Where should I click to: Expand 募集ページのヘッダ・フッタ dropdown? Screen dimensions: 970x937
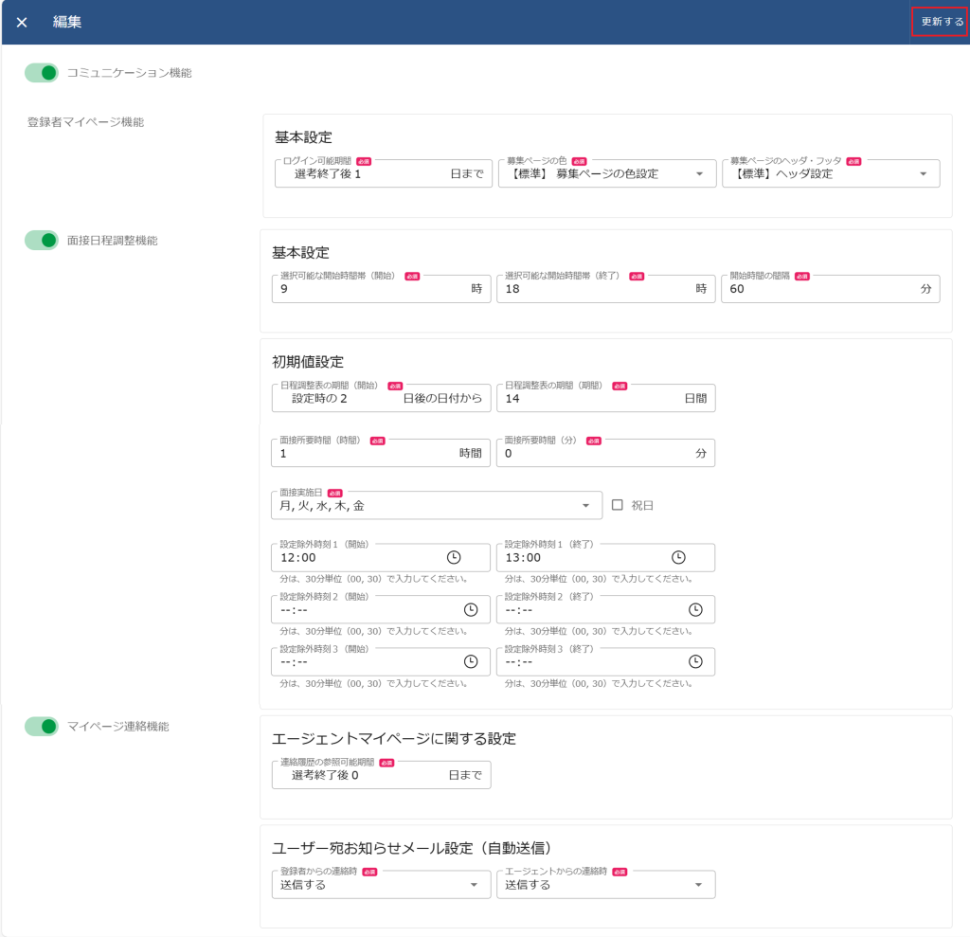(x=924, y=173)
